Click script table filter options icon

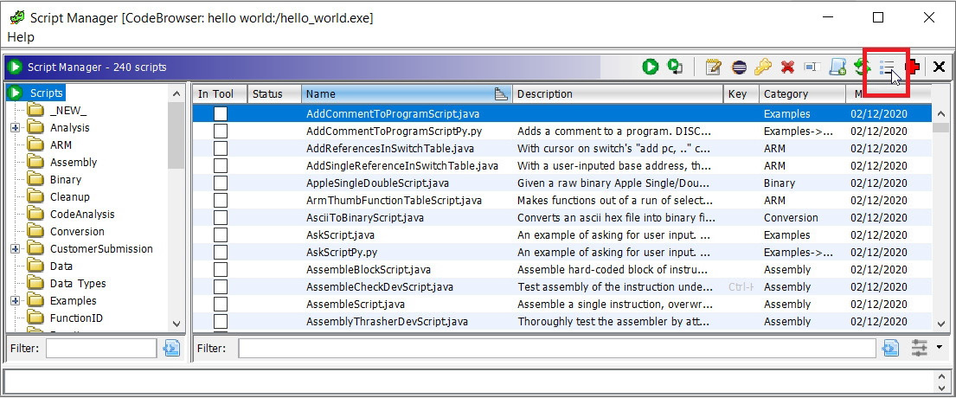pyautogui.click(x=920, y=348)
